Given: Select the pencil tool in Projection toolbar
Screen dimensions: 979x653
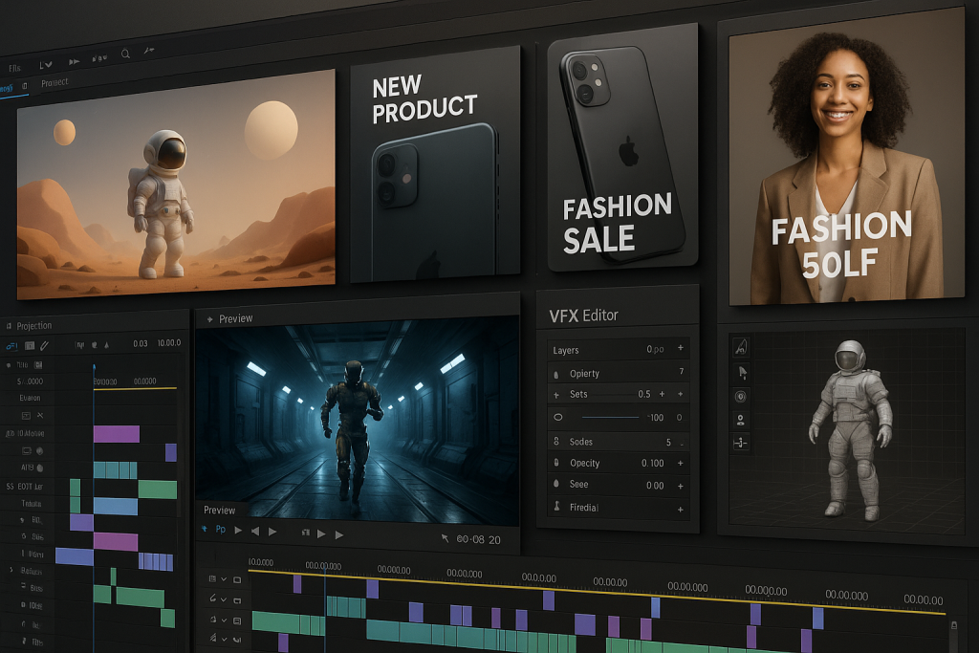Looking at the screenshot, I should (44, 345).
